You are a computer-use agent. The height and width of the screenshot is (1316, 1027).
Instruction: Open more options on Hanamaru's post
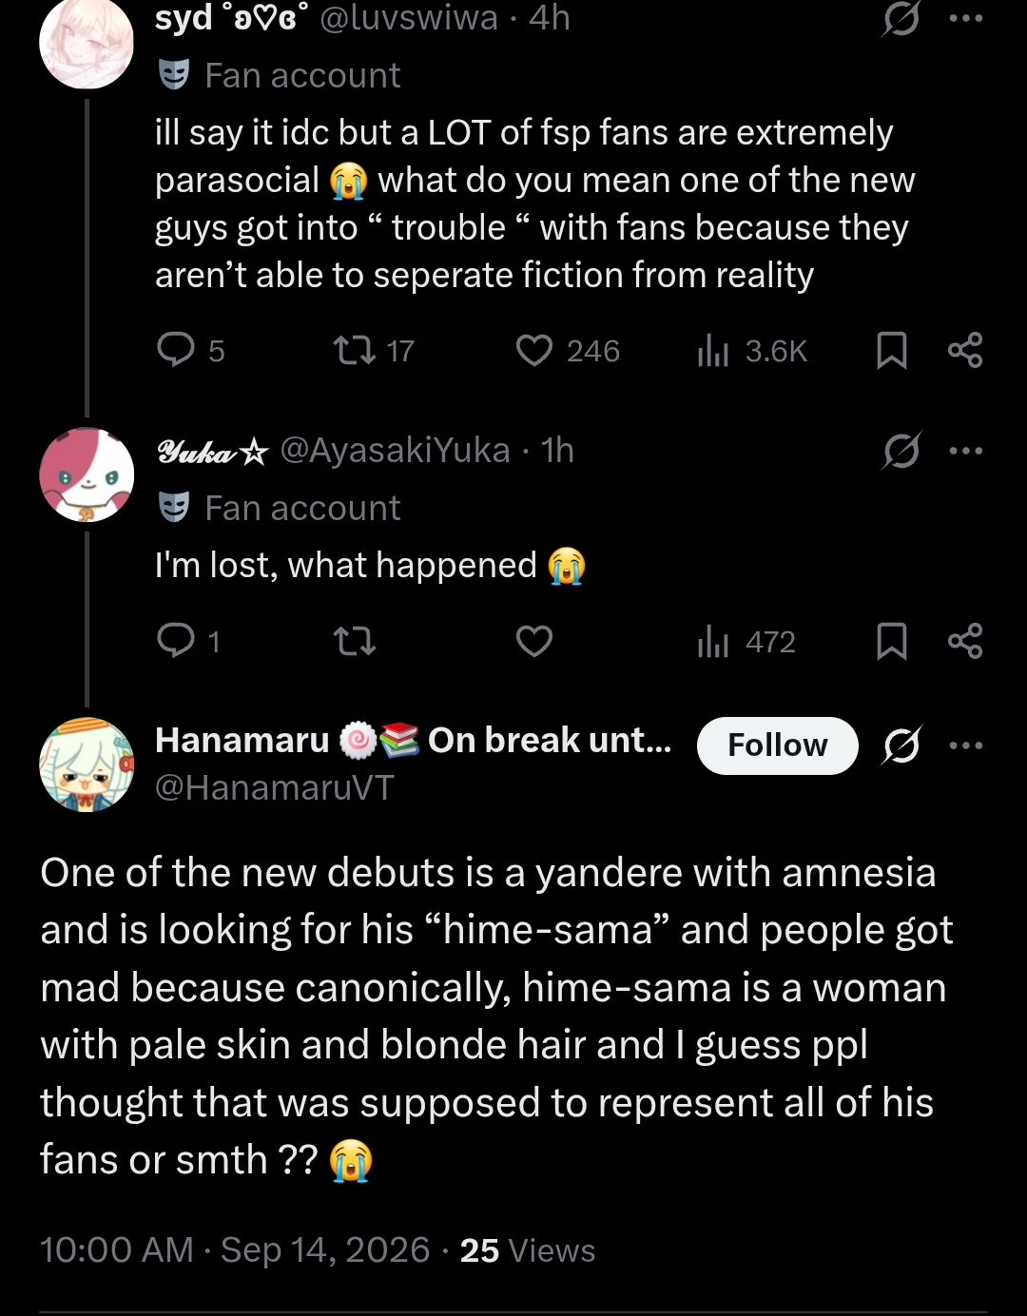[x=966, y=745]
